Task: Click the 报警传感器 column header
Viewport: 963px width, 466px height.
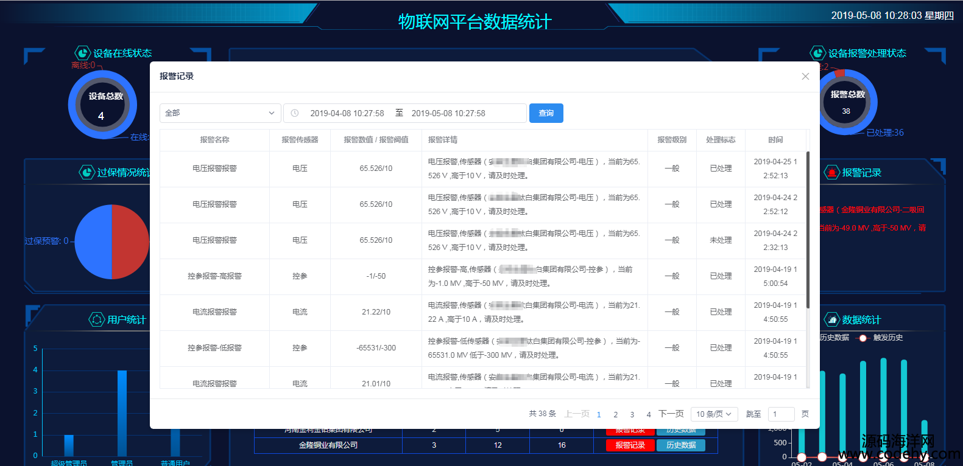Action: tap(300, 140)
